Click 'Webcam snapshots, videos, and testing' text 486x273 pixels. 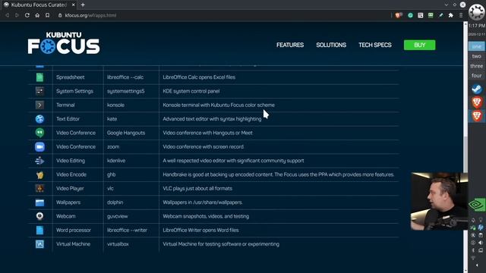tap(206, 216)
